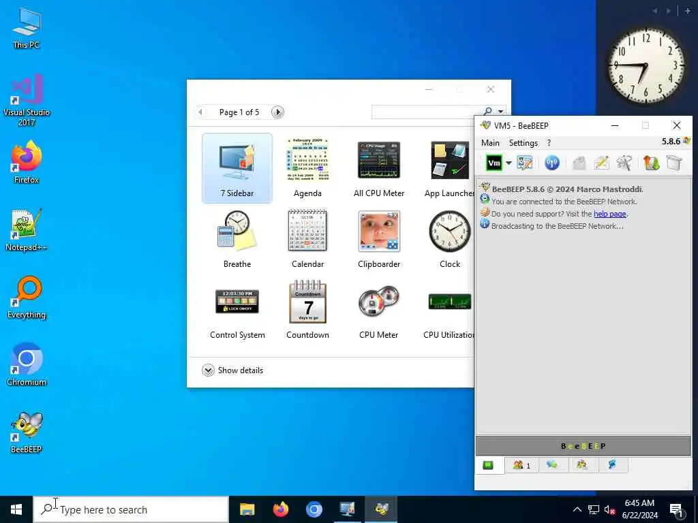
Task: Go to next gadget page
Action: (x=277, y=112)
